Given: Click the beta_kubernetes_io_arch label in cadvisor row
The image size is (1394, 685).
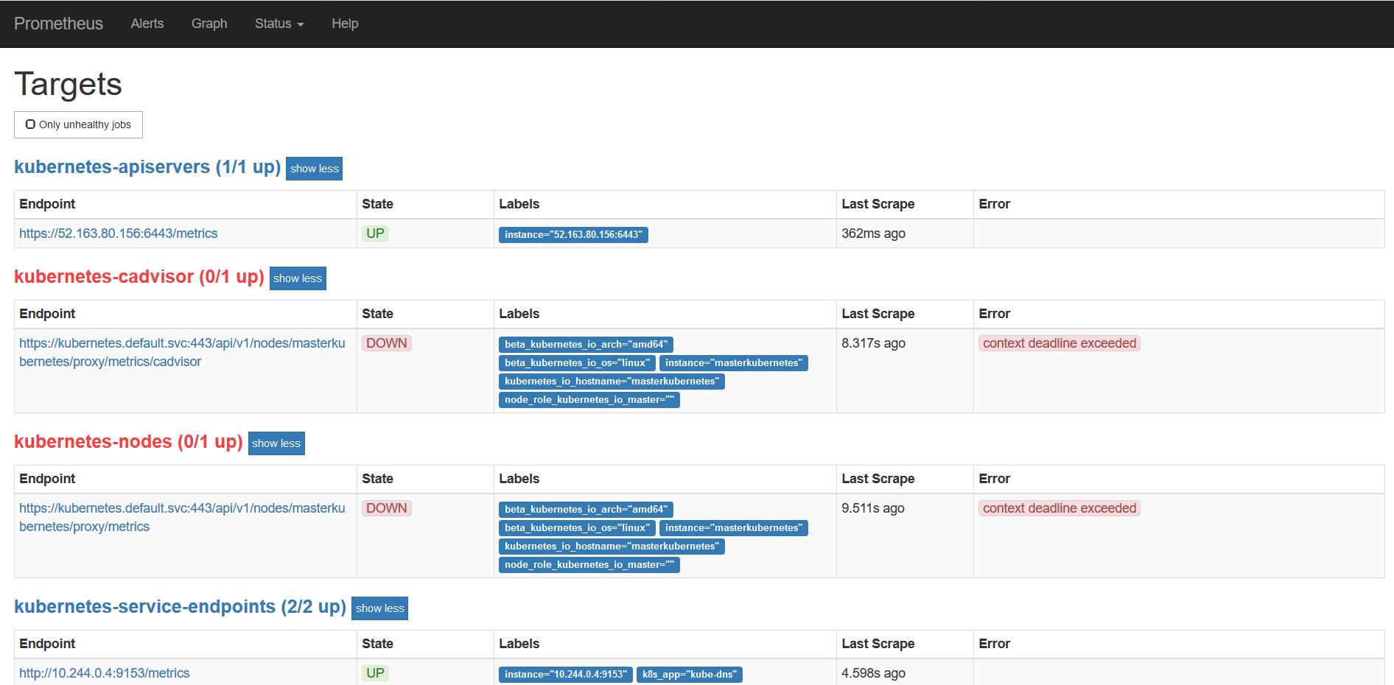Looking at the screenshot, I should [586, 344].
